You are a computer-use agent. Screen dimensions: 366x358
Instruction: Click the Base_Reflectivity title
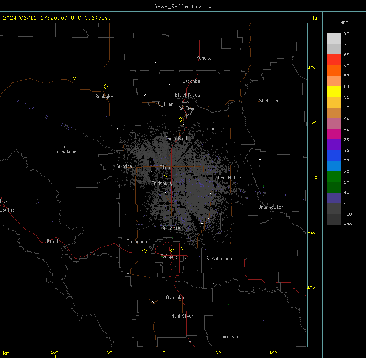[x=183, y=6]
